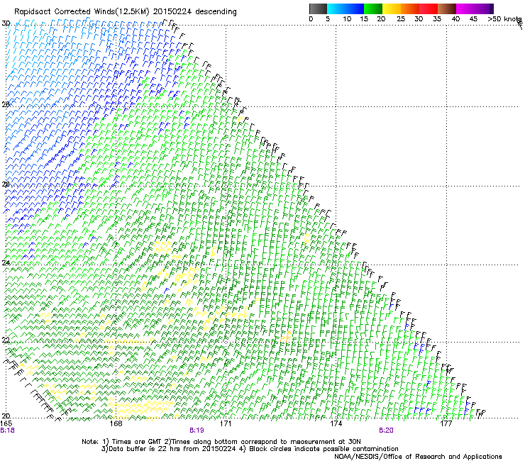Pick the yellow 20-25 knots legend swatch
Screen dimensions: 525x461
tap(392, 9)
